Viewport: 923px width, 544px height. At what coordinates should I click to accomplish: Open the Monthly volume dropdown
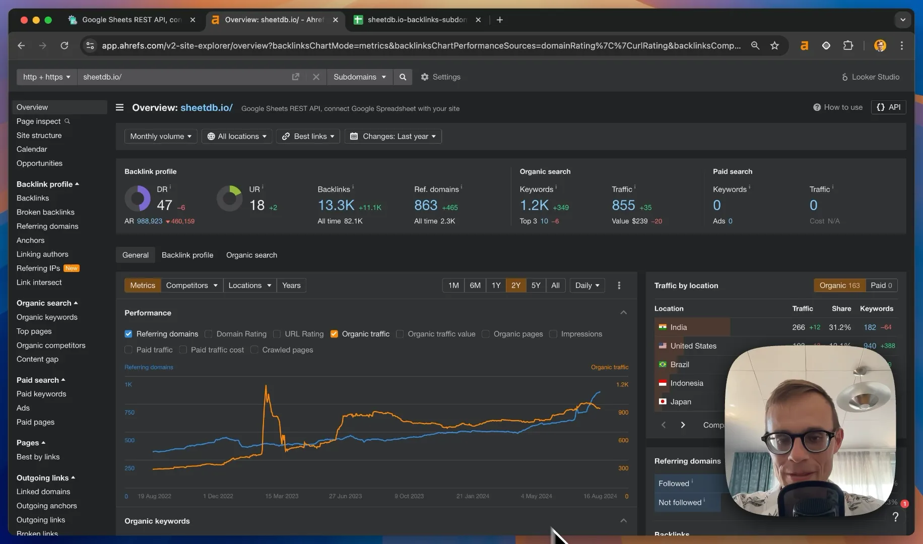[x=161, y=137]
